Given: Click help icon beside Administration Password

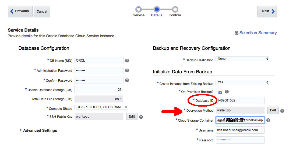Looking at the screenshot, I should point(127,70).
